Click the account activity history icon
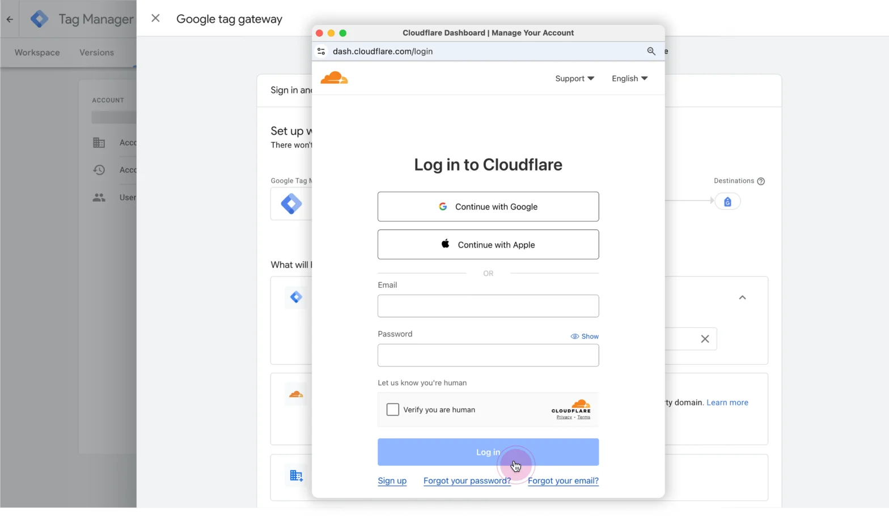The width and height of the screenshot is (889, 516). click(x=99, y=170)
